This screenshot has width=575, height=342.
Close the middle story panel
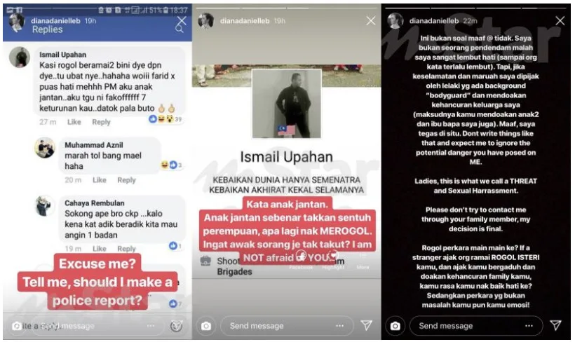(x=371, y=20)
